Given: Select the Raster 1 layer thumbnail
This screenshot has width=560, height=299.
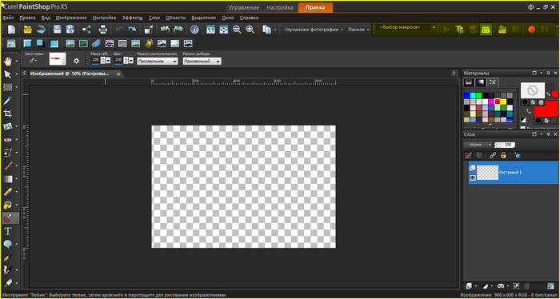Looking at the screenshot, I should tap(488, 172).
